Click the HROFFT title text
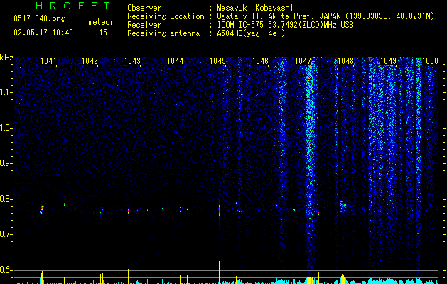Image resolution: width=447 pixels, height=284 pixels. tap(72, 6)
